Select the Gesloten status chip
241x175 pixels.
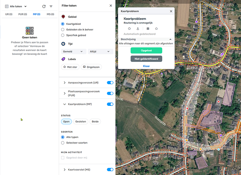(81, 122)
